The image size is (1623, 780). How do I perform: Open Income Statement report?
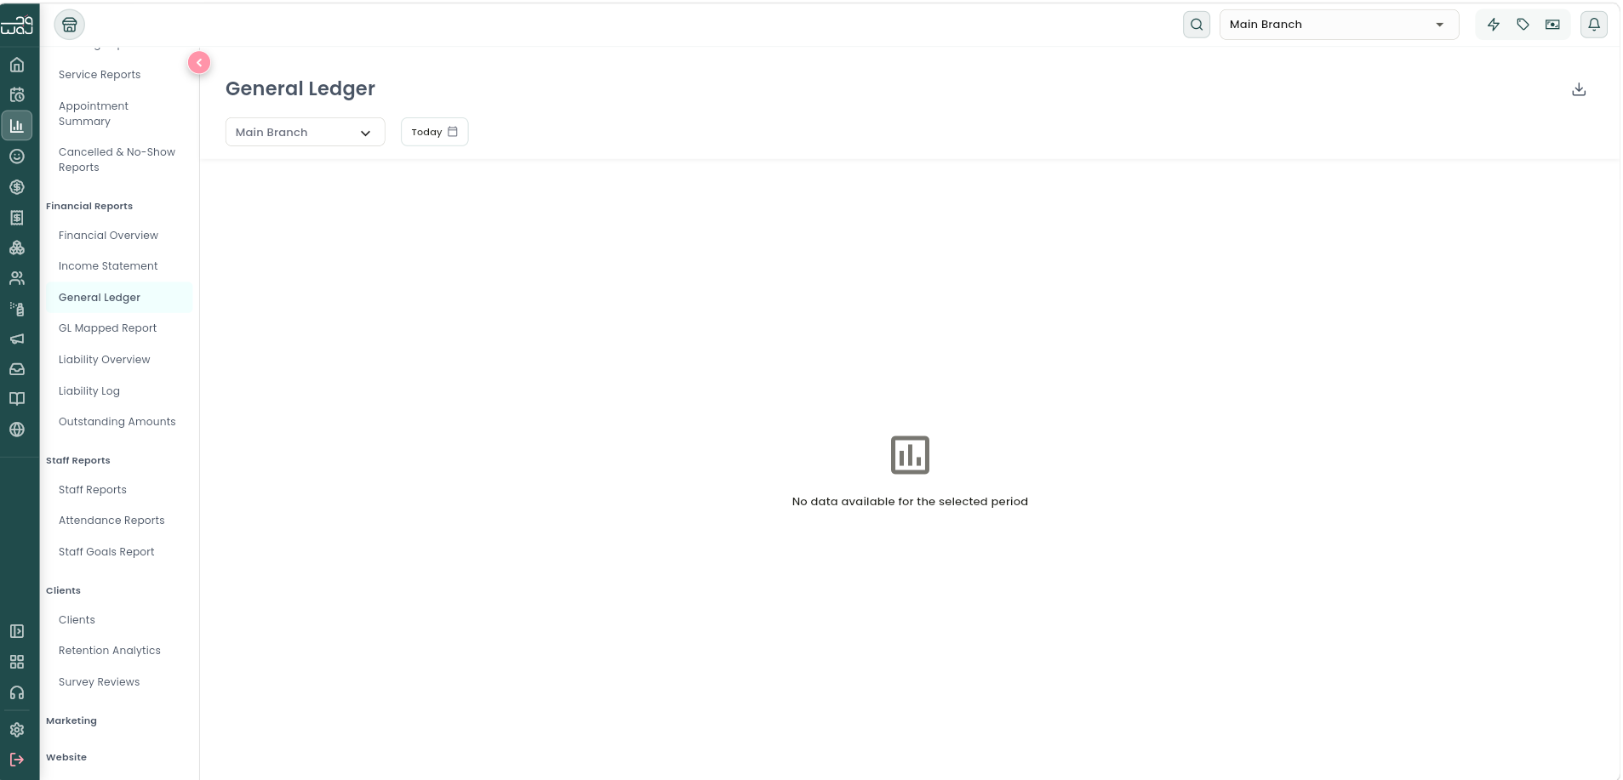tap(108, 266)
